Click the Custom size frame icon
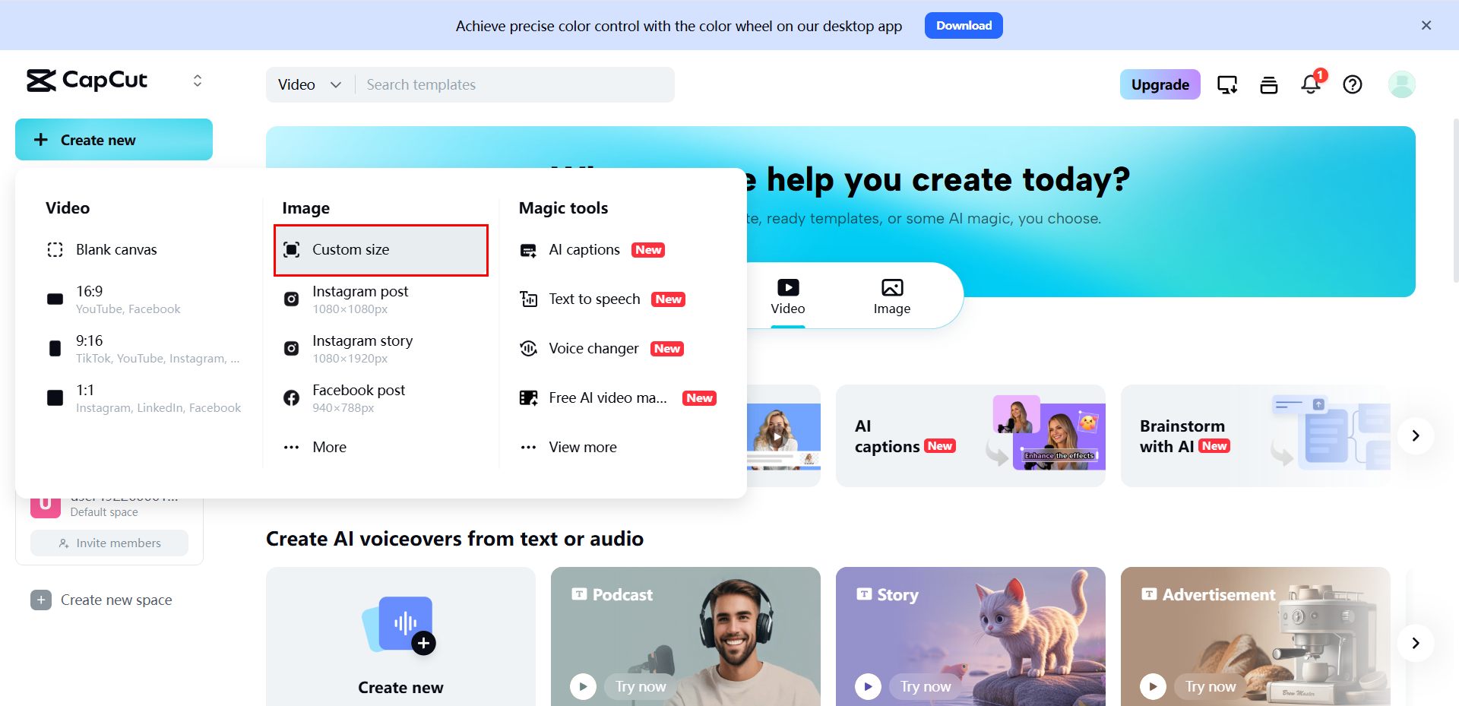1459x706 pixels. click(x=291, y=250)
